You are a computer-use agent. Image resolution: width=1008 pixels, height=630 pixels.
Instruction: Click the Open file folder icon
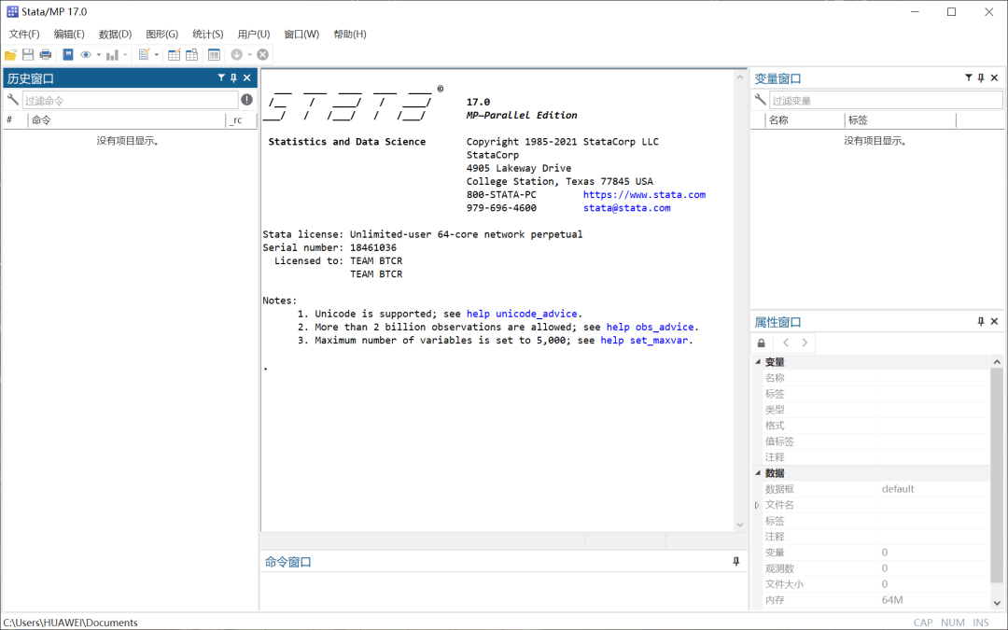click(11, 55)
